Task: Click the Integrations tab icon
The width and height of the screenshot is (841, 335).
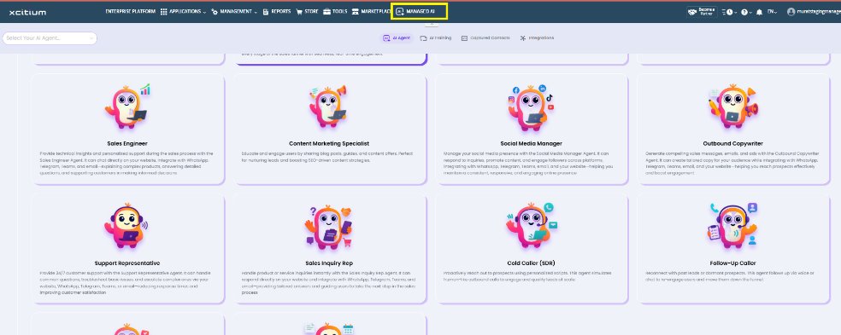Action: 523,38
